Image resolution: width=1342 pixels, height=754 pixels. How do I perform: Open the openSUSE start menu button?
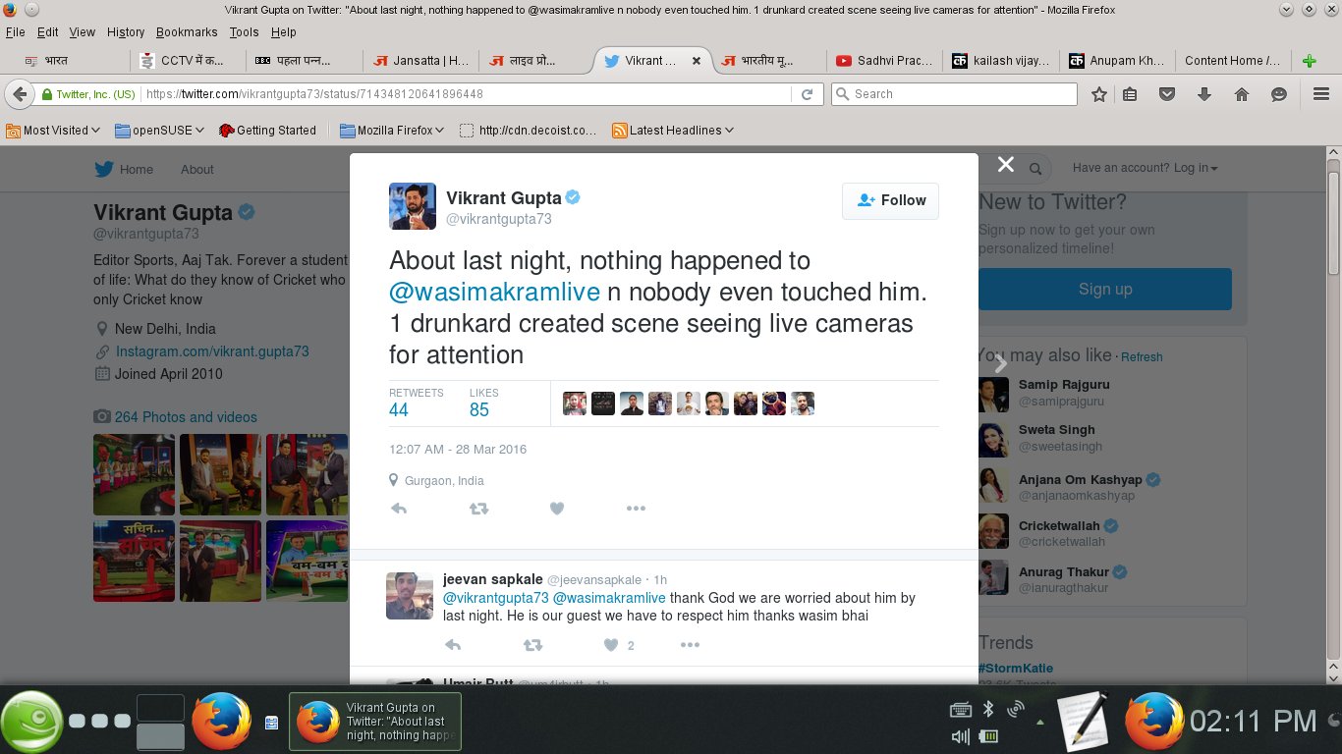point(31,722)
